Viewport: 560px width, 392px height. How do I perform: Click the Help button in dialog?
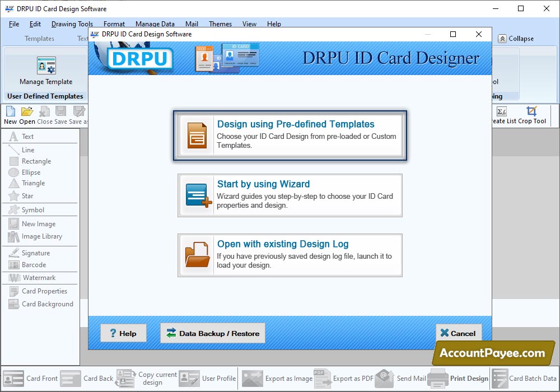point(123,333)
